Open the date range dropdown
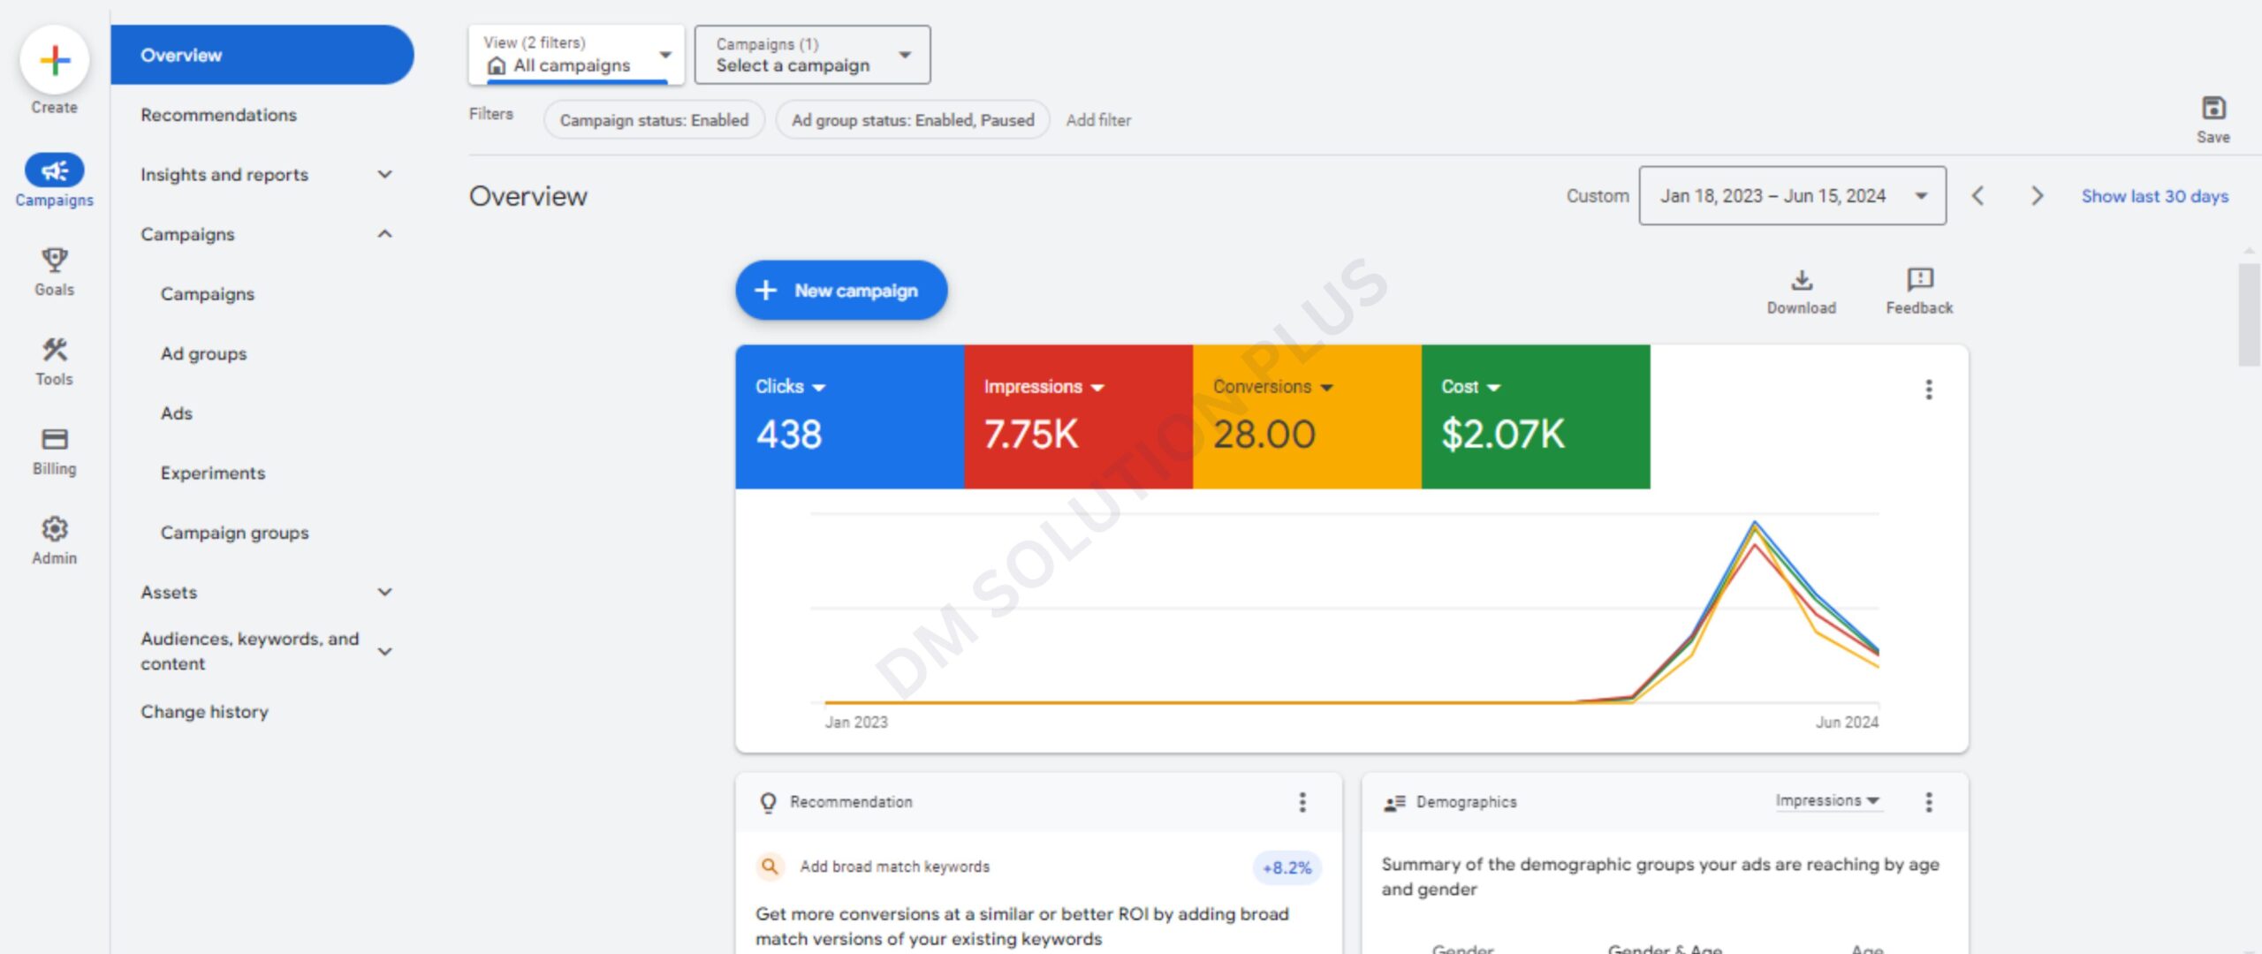The height and width of the screenshot is (954, 2262). click(1792, 196)
